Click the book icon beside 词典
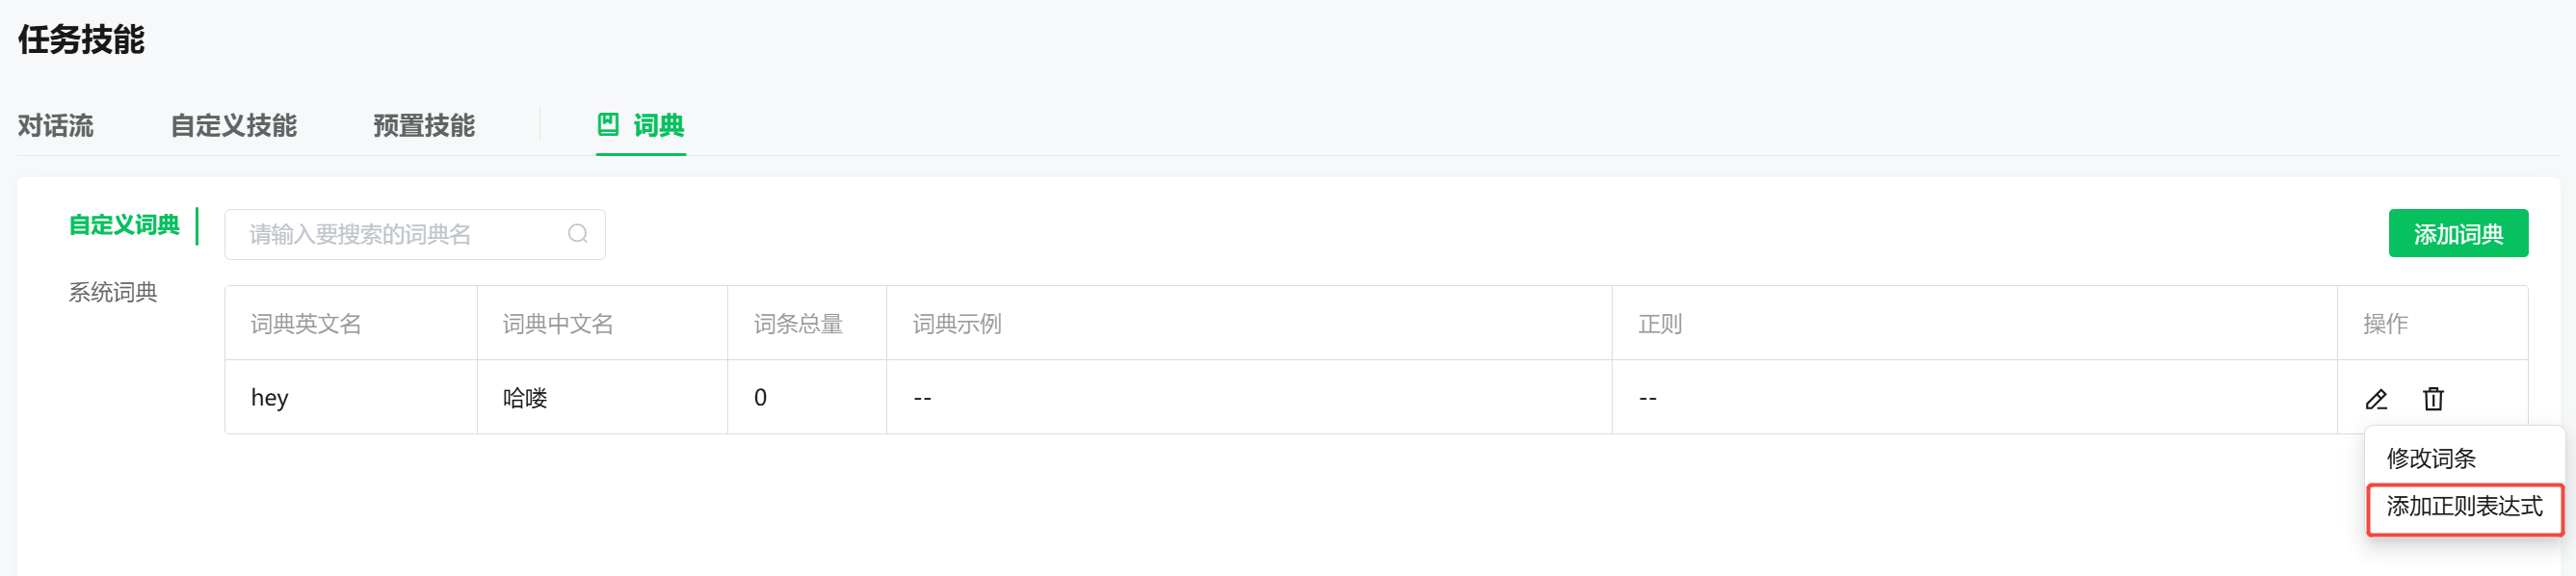This screenshot has height=576, width=2576. tap(608, 125)
